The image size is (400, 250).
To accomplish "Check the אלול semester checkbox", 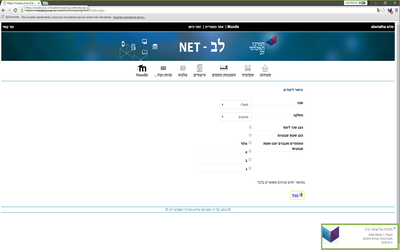I will [x=250, y=142].
